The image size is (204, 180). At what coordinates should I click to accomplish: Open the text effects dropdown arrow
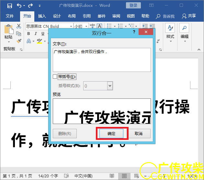pos(34,41)
